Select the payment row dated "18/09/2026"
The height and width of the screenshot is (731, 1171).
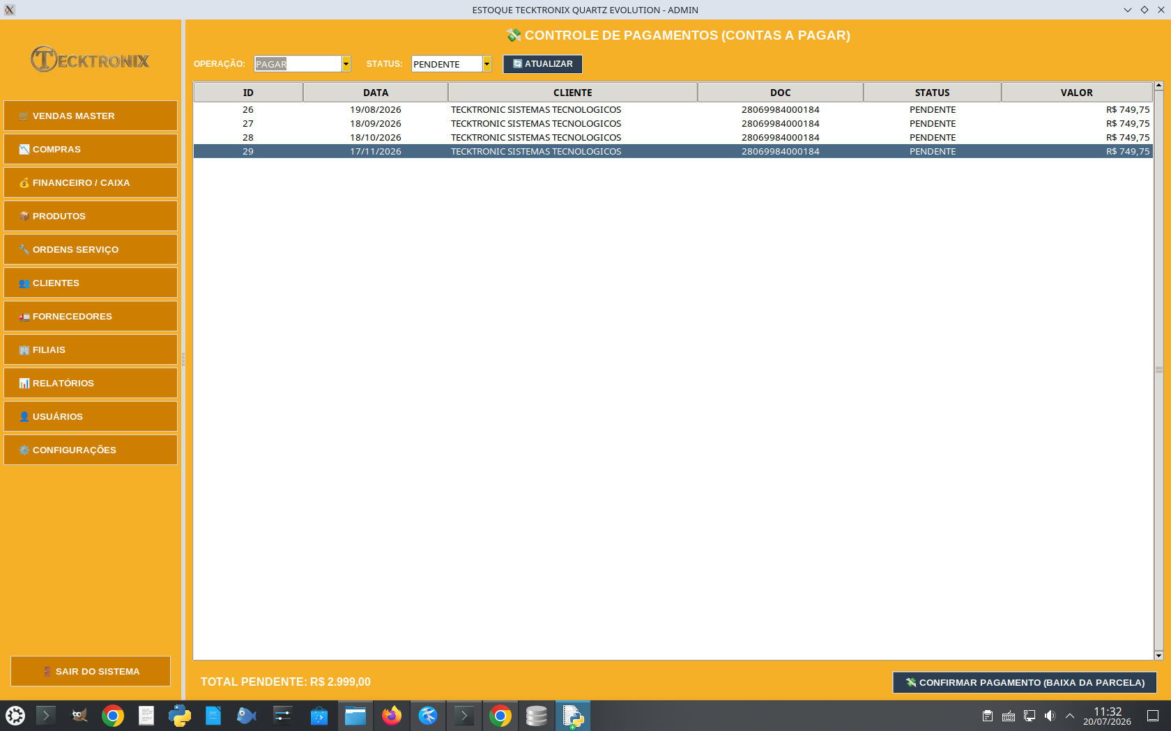click(673, 123)
